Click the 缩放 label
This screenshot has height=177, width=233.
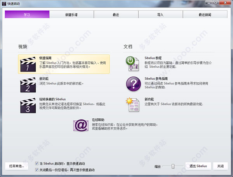[158, 167]
